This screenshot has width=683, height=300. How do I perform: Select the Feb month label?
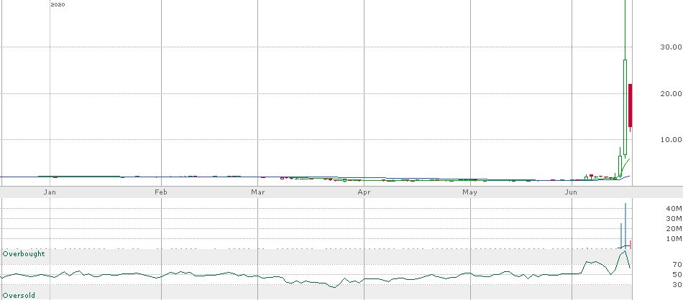click(x=161, y=192)
